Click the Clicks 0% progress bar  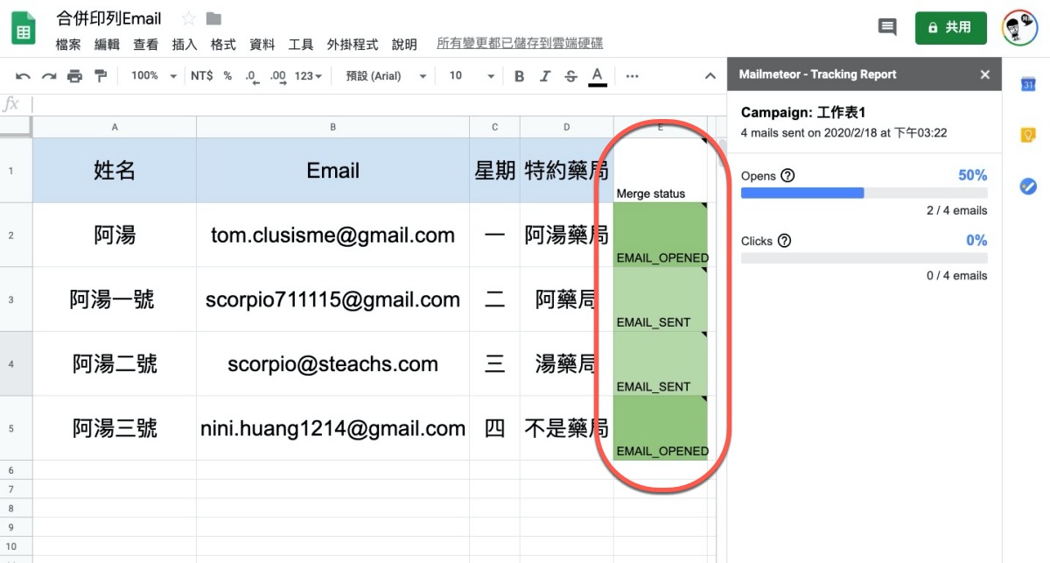(x=864, y=258)
